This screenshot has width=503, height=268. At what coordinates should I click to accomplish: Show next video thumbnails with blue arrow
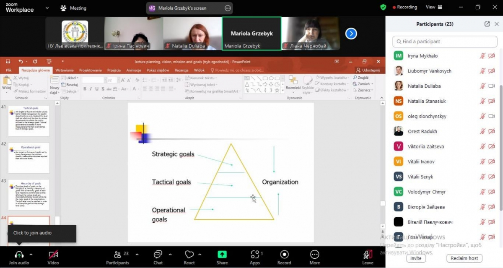click(x=351, y=34)
